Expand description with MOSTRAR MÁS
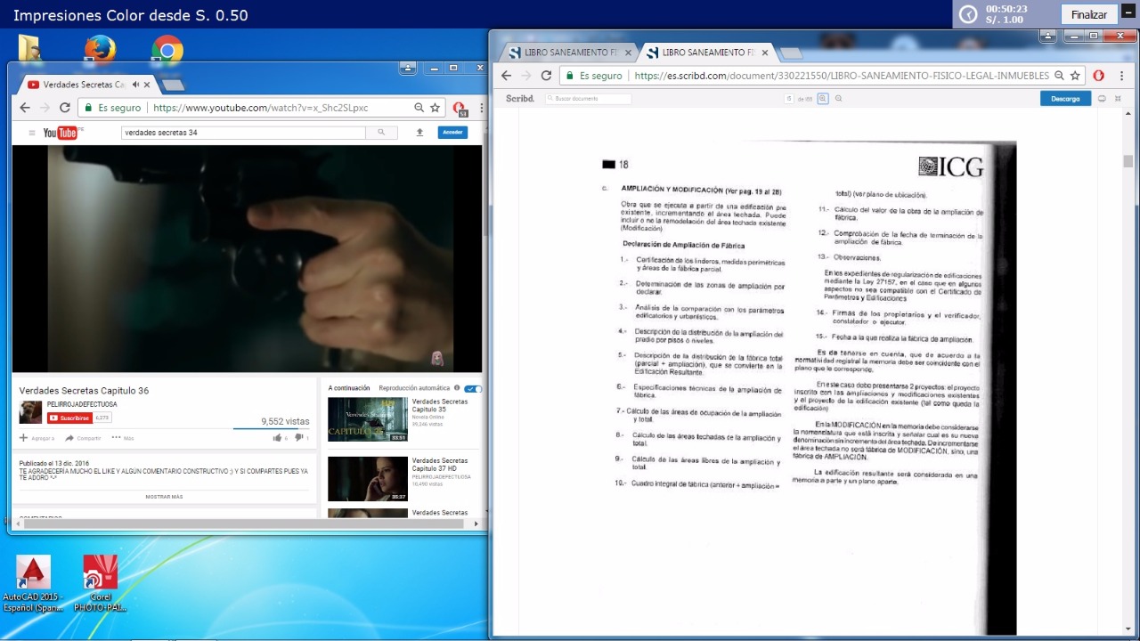The image size is (1140, 641). (164, 497)
